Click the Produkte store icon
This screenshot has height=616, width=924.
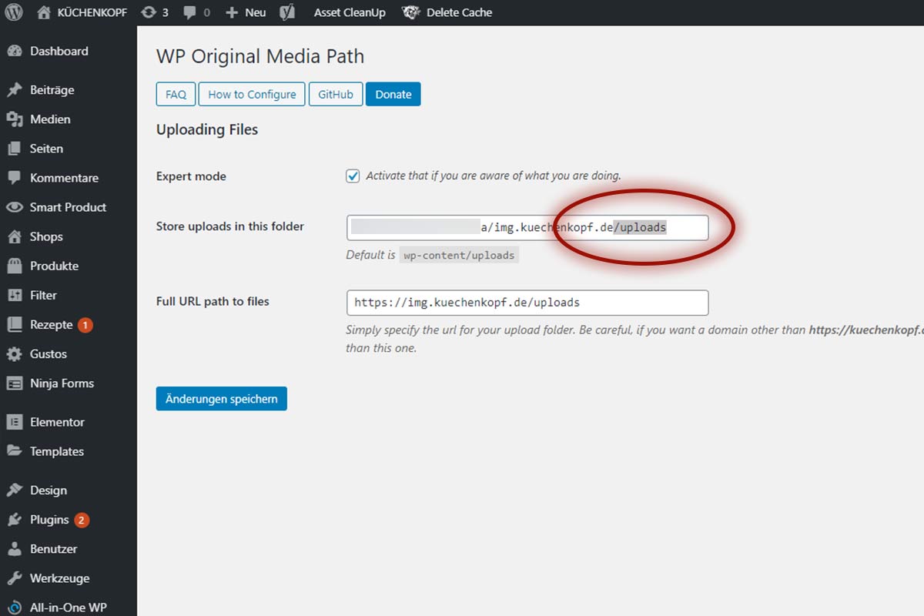point(14,266)
